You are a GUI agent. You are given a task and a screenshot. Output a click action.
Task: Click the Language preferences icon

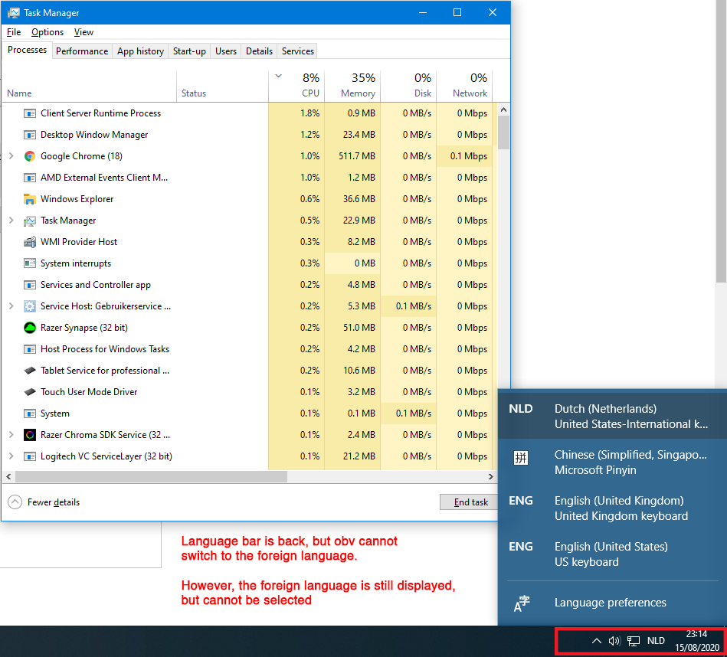521,603
